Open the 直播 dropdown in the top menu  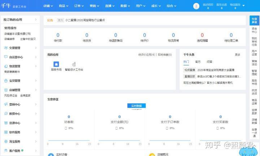pos(110,6)
